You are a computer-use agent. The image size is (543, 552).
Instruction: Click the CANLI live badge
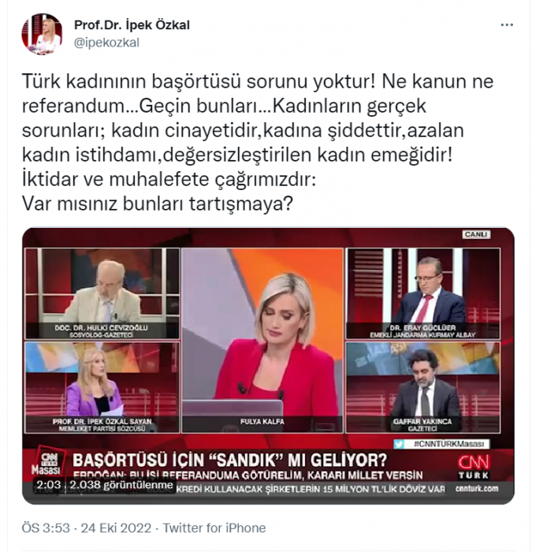click(476, 234)
